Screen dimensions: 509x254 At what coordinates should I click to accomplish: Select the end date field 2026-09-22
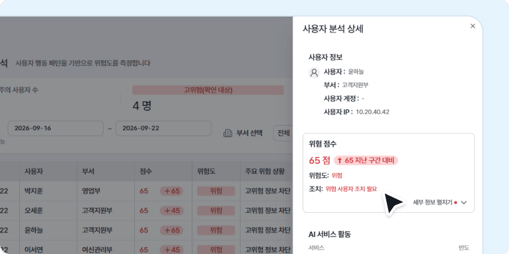[x=164, y=128]
